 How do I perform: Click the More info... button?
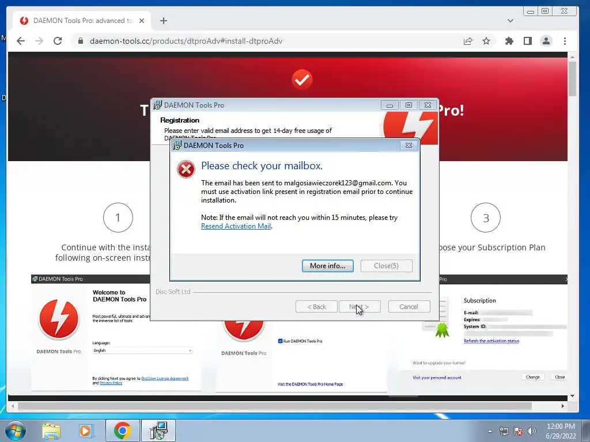click(327, 266)
